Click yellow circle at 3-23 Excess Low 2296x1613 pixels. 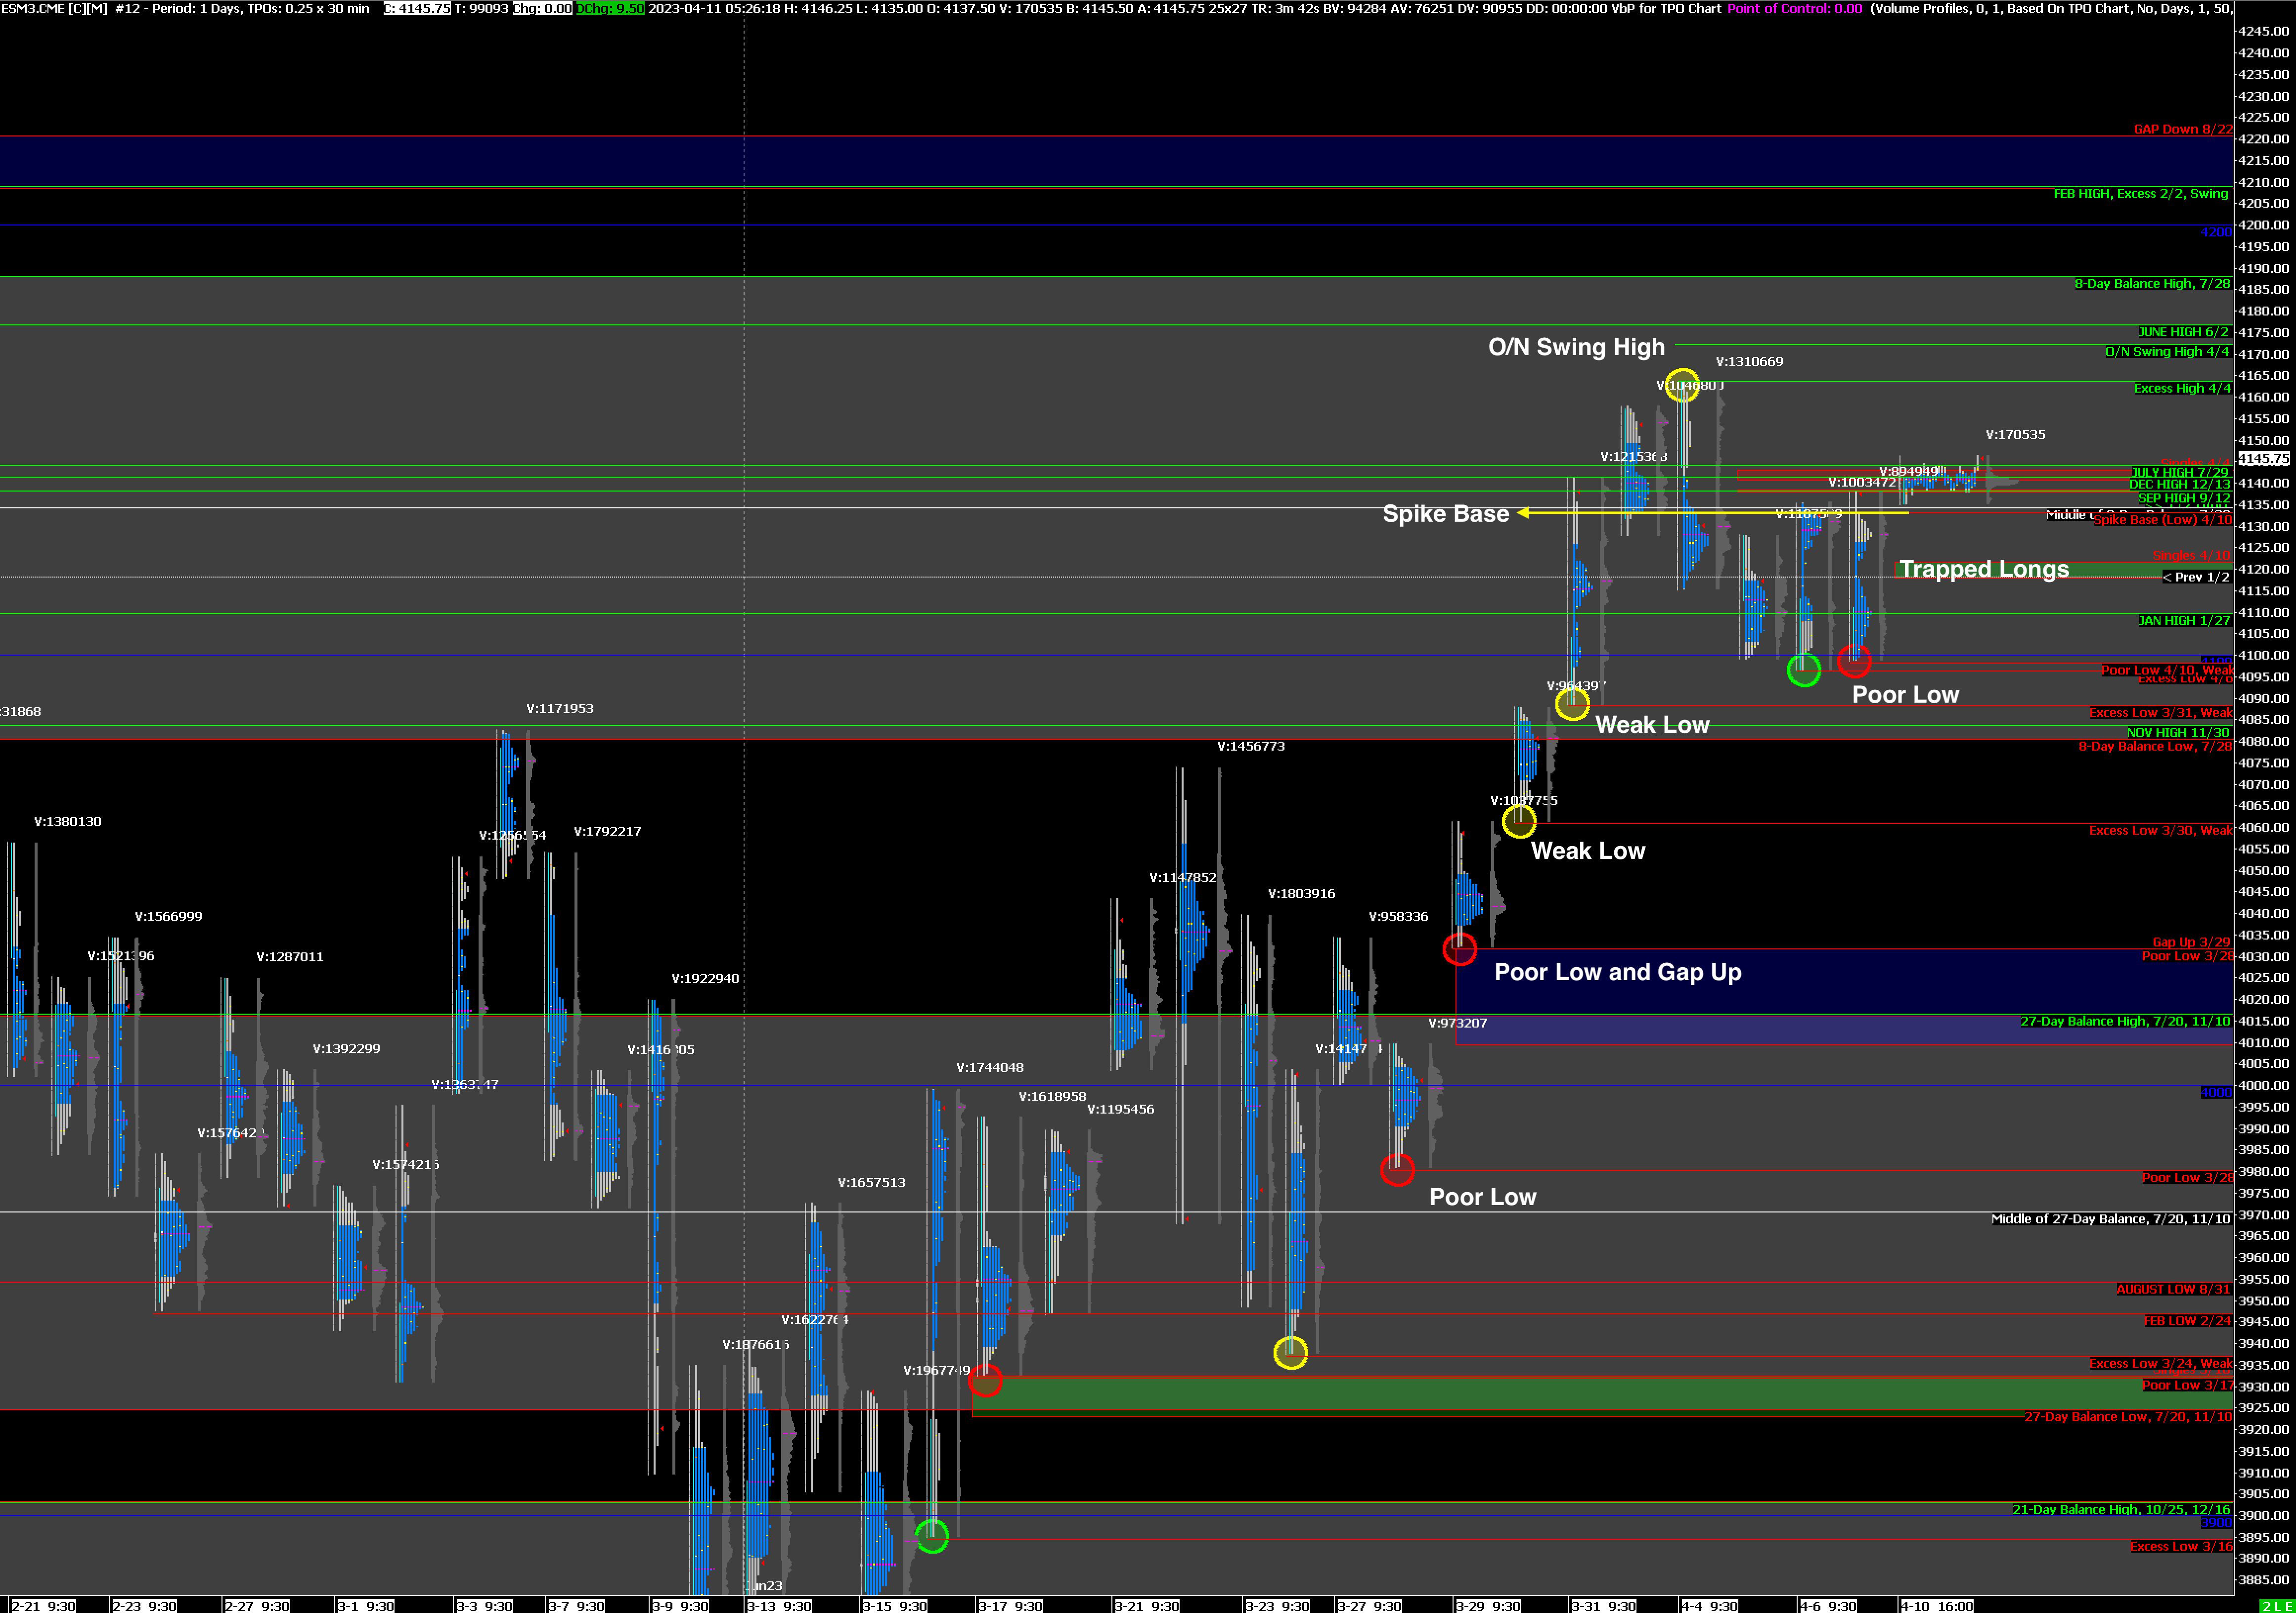point(1290,1352)
